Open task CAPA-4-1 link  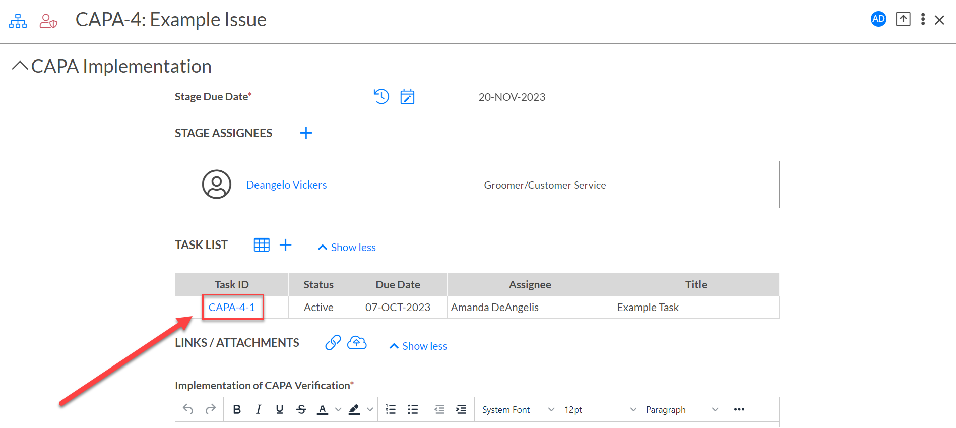point(232,308)
